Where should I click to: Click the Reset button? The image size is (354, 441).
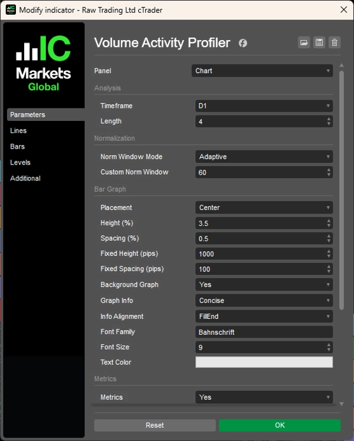[x=155, y=425]
